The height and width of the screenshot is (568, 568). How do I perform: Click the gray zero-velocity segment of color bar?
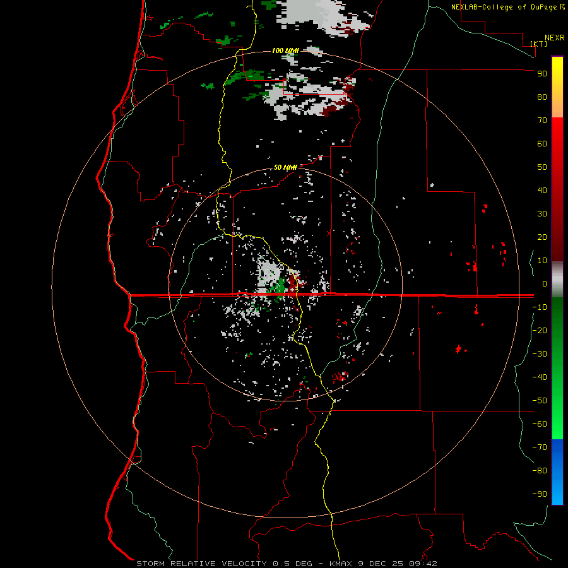pyautogui.click(x=557, y=280)
